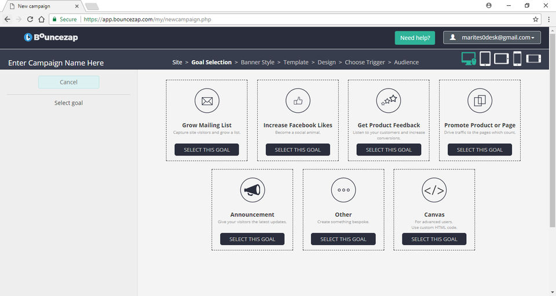The height and width of the screenshot is (296, 556).
Task: Click the page vertical scrollbar
Action: click(x=553, y=130)
